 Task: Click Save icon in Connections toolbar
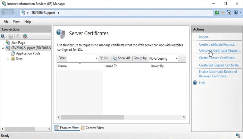click(x=10, y=36)
